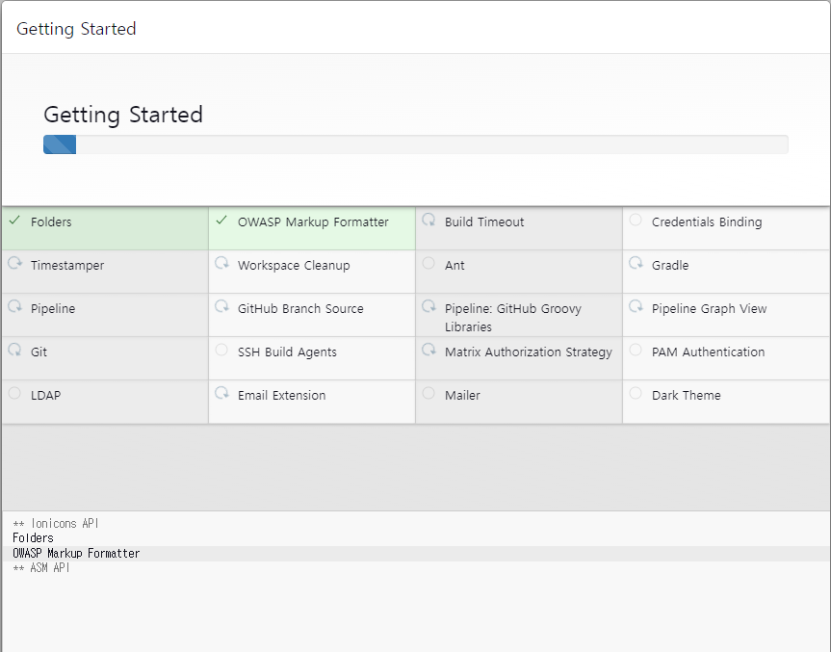
Task: Click the small Getting Started title in the header bar
Action: tap(76, 29)
